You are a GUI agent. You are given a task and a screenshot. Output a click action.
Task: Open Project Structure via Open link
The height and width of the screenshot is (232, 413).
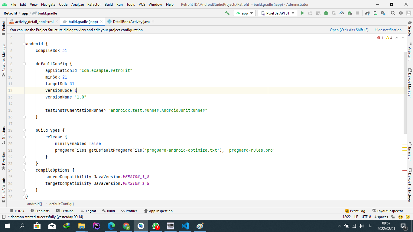point(349,30)
